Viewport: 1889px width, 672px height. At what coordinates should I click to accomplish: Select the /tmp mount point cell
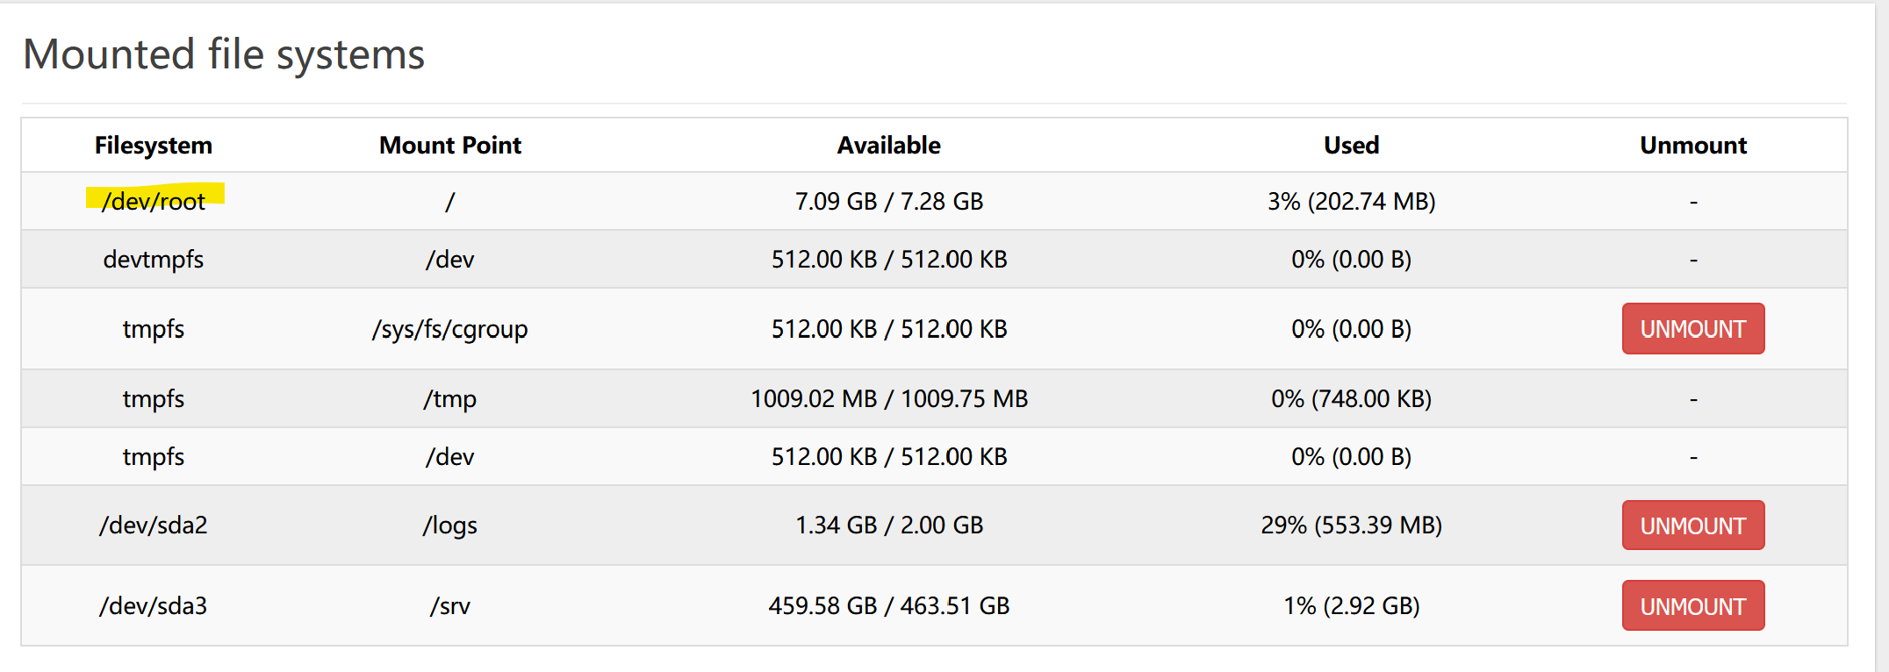[449, 399]
